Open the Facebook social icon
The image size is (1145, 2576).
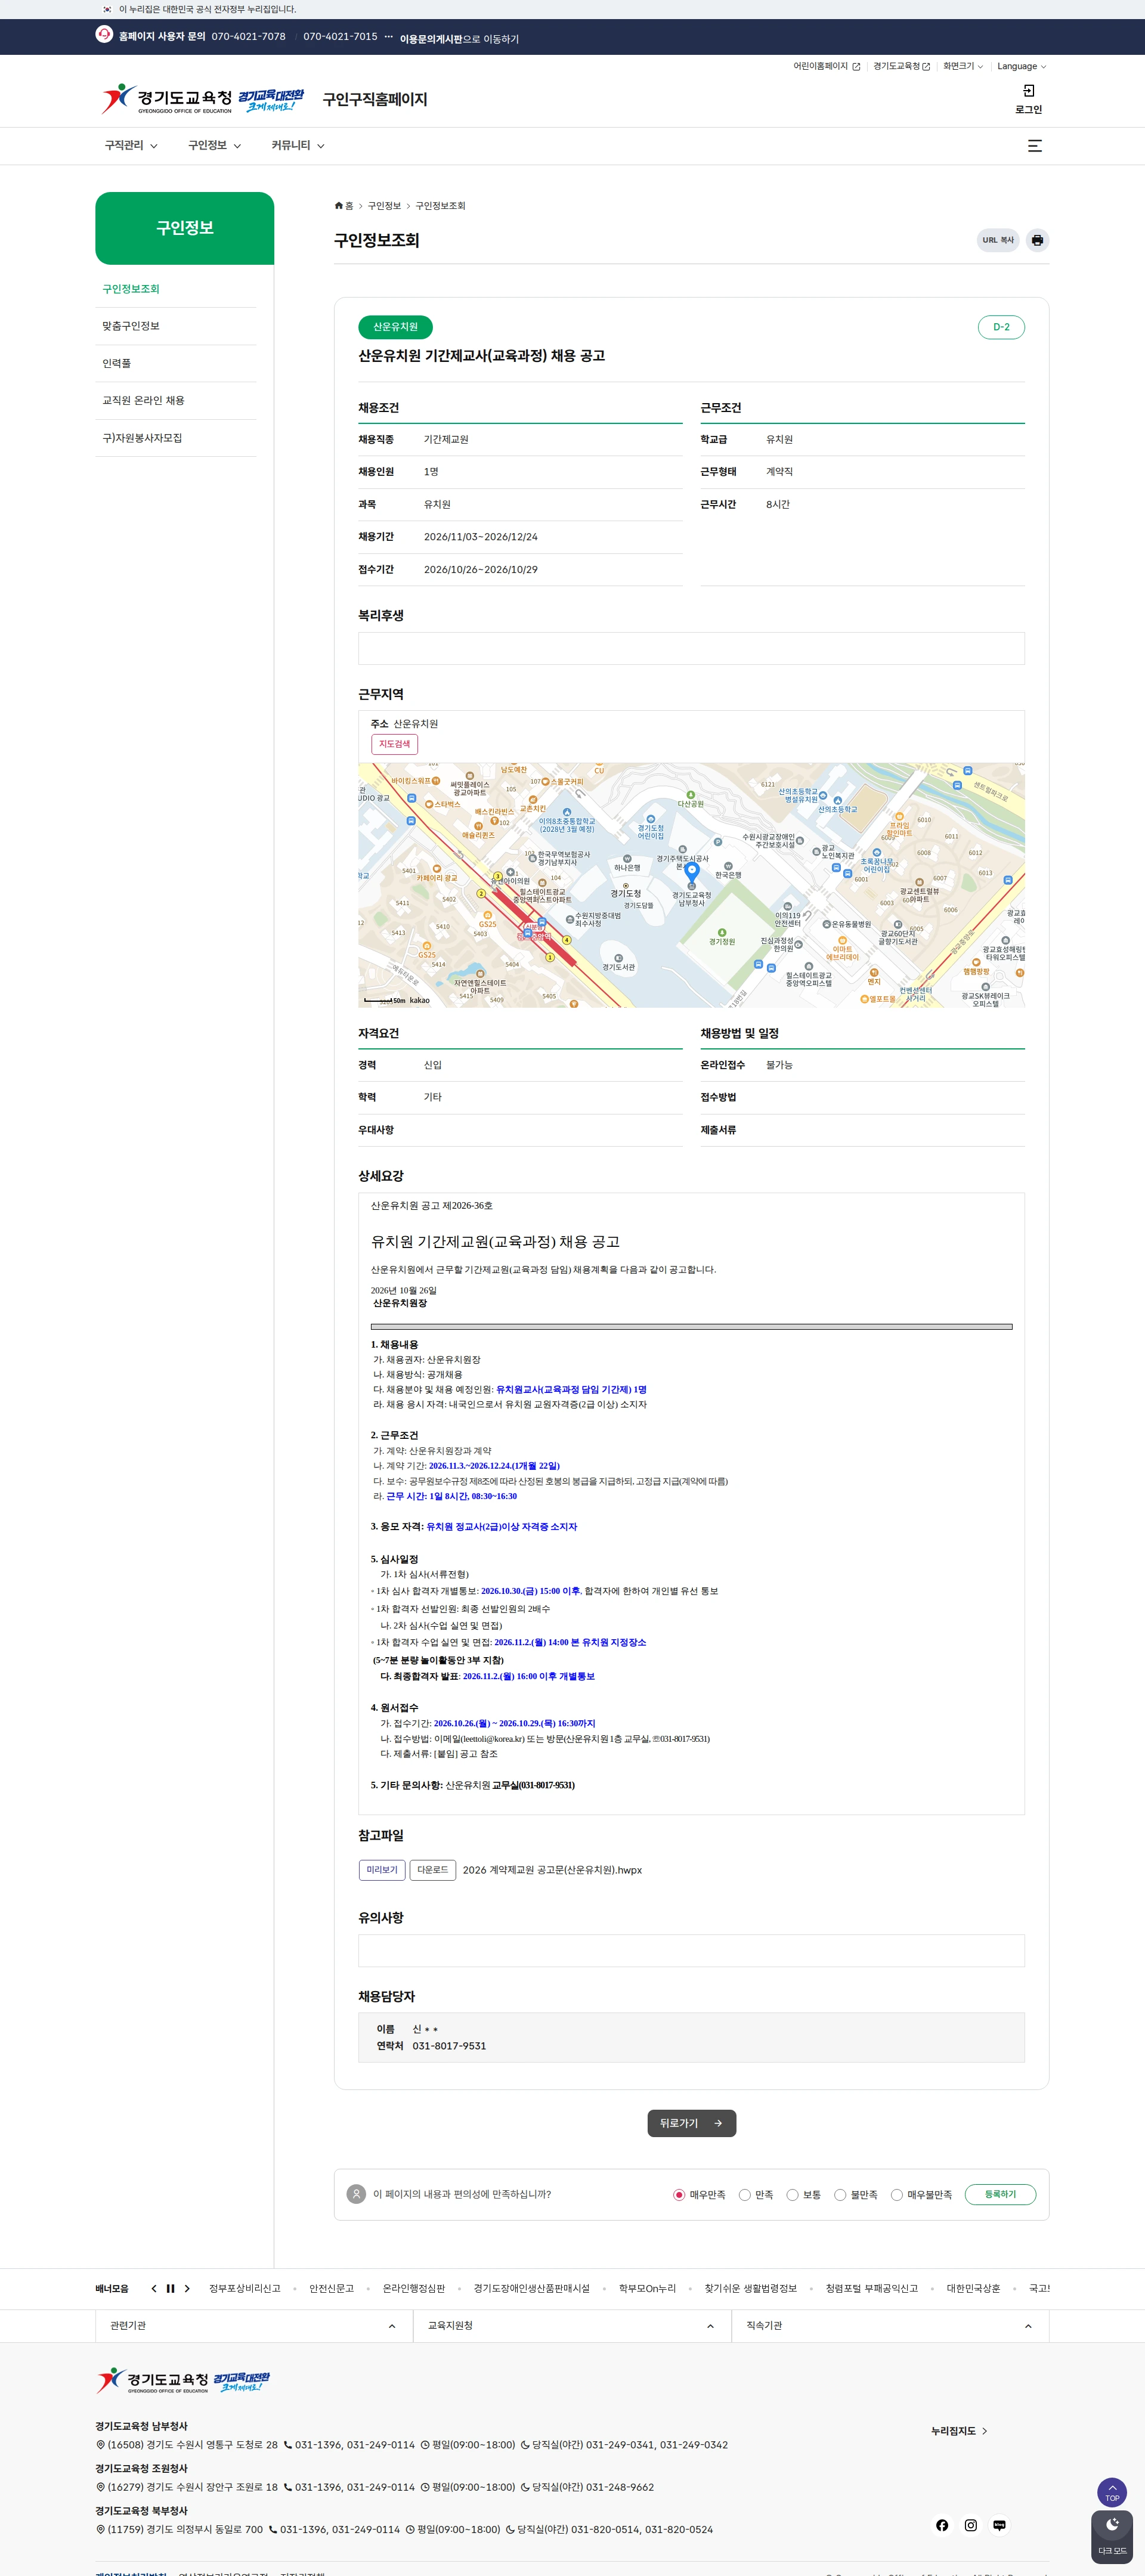(942, 2525)
